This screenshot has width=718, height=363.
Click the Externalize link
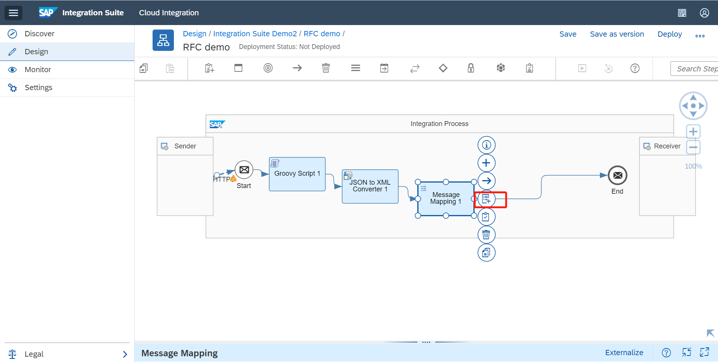[x=624, y=353]
